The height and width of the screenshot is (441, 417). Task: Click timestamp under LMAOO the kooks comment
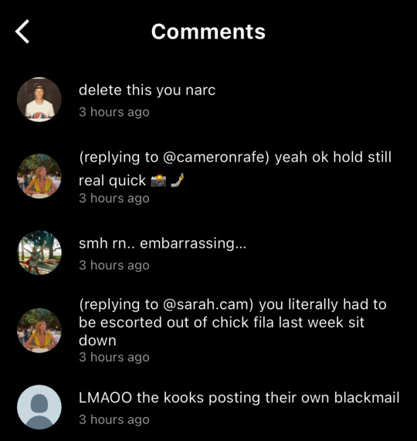tap(114, 419)
